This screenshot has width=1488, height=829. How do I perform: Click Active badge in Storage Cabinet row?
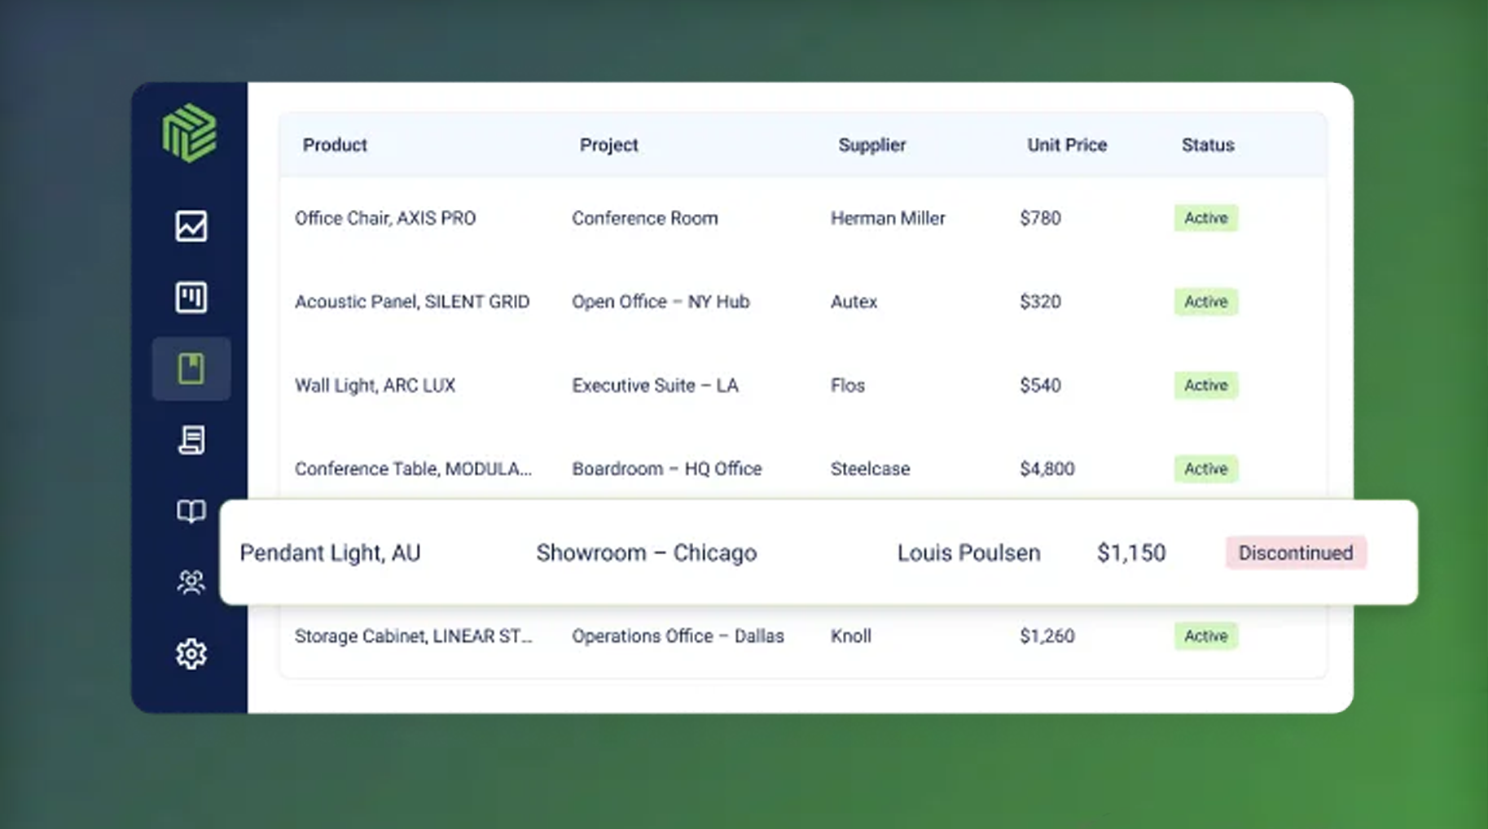pos(1205,636)
